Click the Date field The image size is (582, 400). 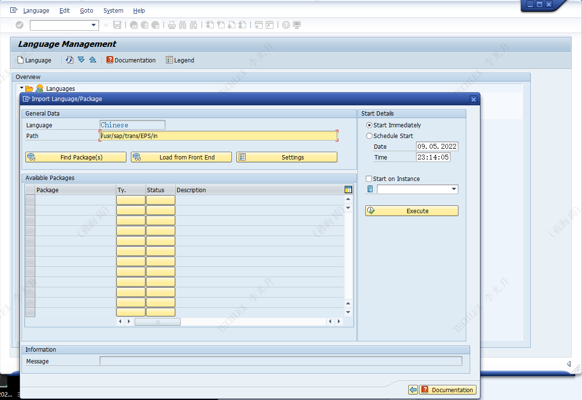(x=437, y=146)
